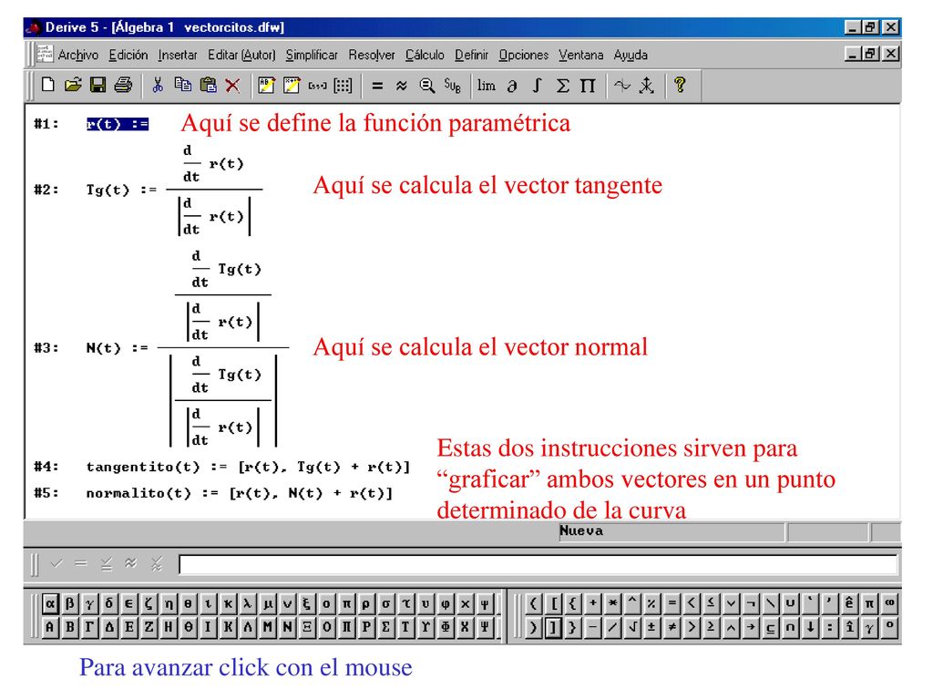Open the Archivo menu

click(78, 55)
